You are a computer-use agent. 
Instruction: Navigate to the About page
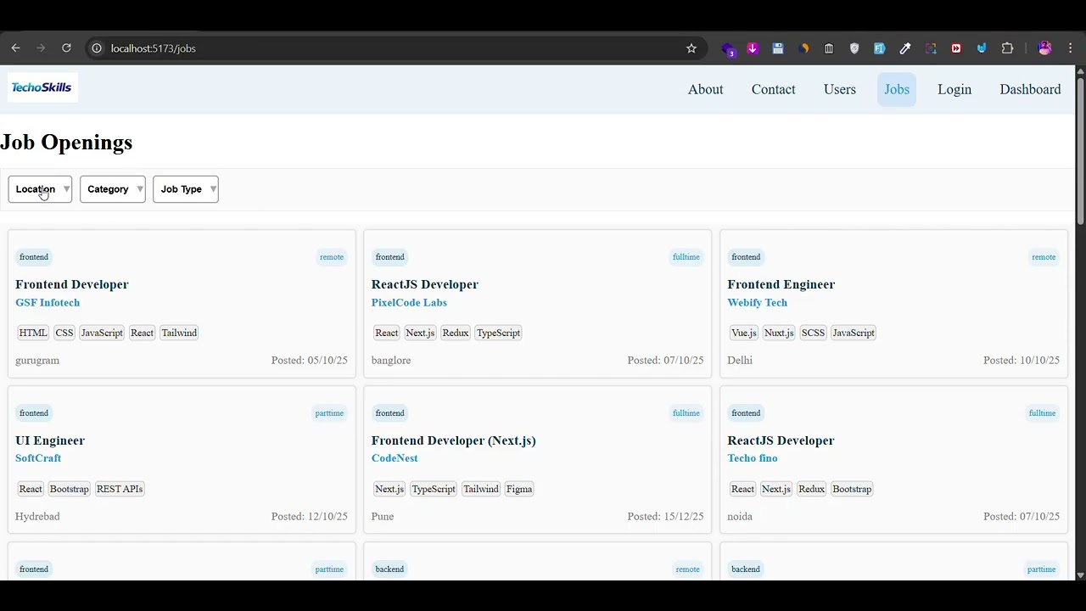[x=705, y=89]
